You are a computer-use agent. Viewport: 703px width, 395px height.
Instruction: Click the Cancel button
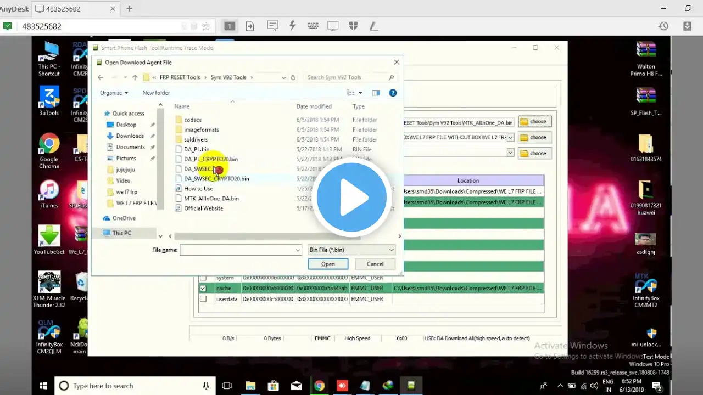375,264
